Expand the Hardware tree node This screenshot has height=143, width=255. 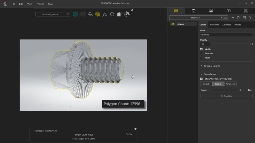coord(169,24)
